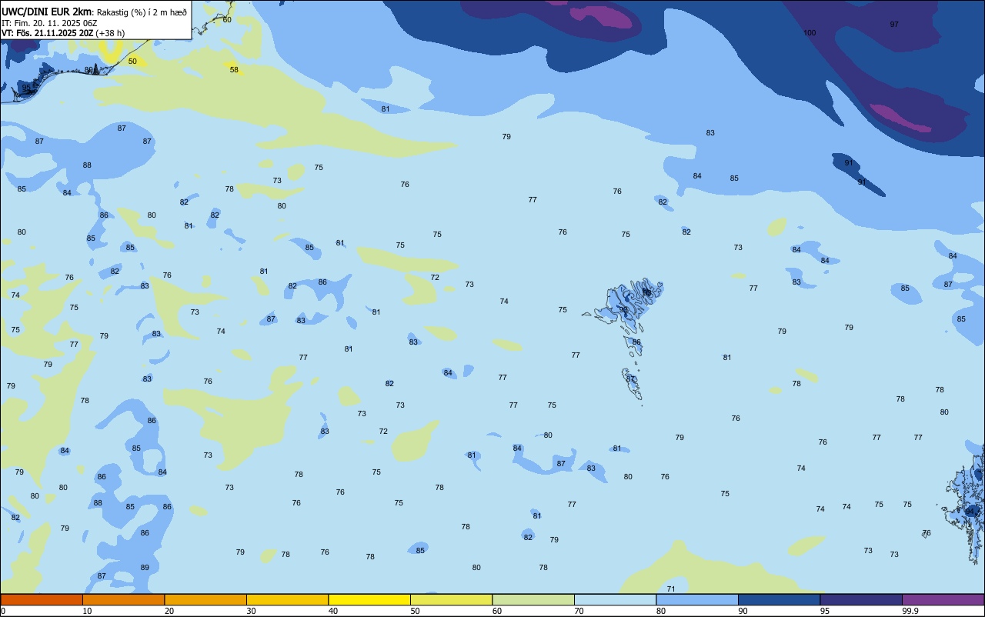The width and height of the screenshot is (985, 617).
Task: Click the humidity value 97 on the map
Action: 894,24
